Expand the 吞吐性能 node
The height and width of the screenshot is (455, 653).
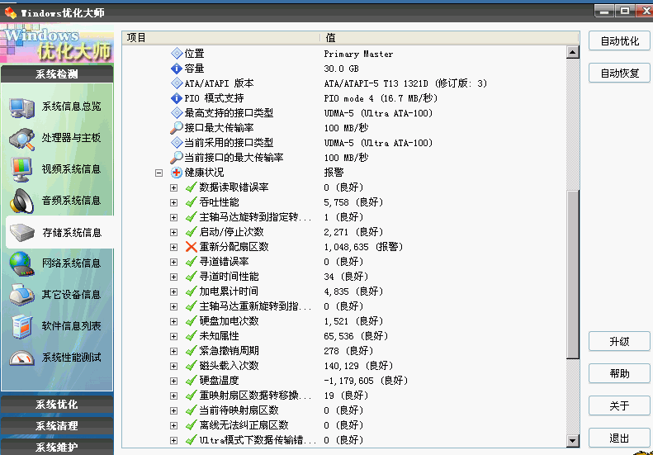click(173, 202)
